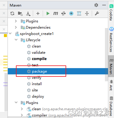The image size is (114, 118).
Task: Open the RestServices side tab
Action: pos(111,39)
